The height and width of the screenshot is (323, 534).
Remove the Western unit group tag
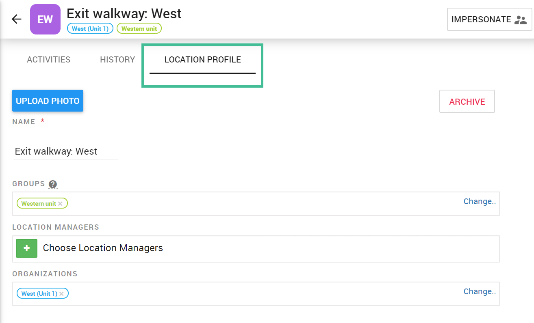[x=60, y=204]
